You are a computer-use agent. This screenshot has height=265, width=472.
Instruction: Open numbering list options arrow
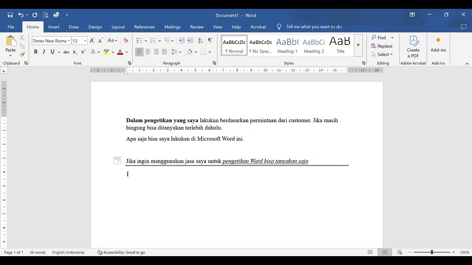[x=160, y=41]
